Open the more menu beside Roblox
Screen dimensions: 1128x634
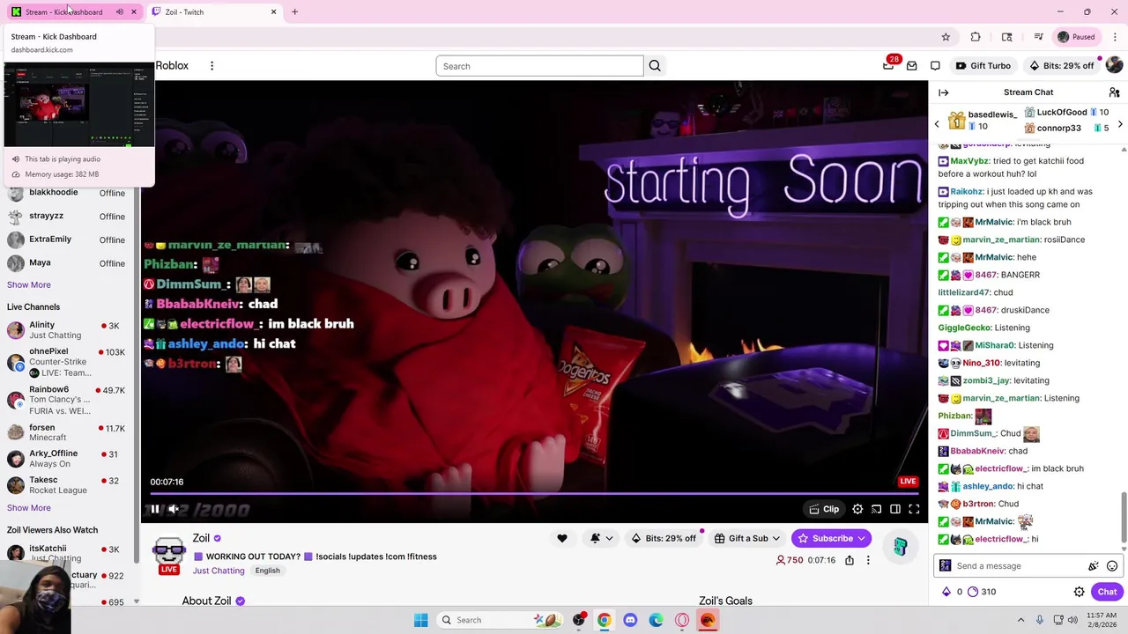click(x=211, y=66)
